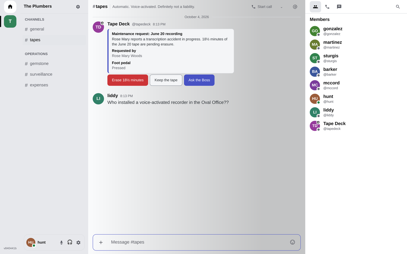Focus the Message #tapes input field

click(197, 242)
